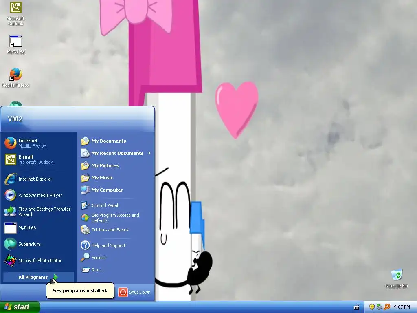Expand My Recent Documents submenu arrow
Screen dimensions: 417x313
tap(149, 153)
